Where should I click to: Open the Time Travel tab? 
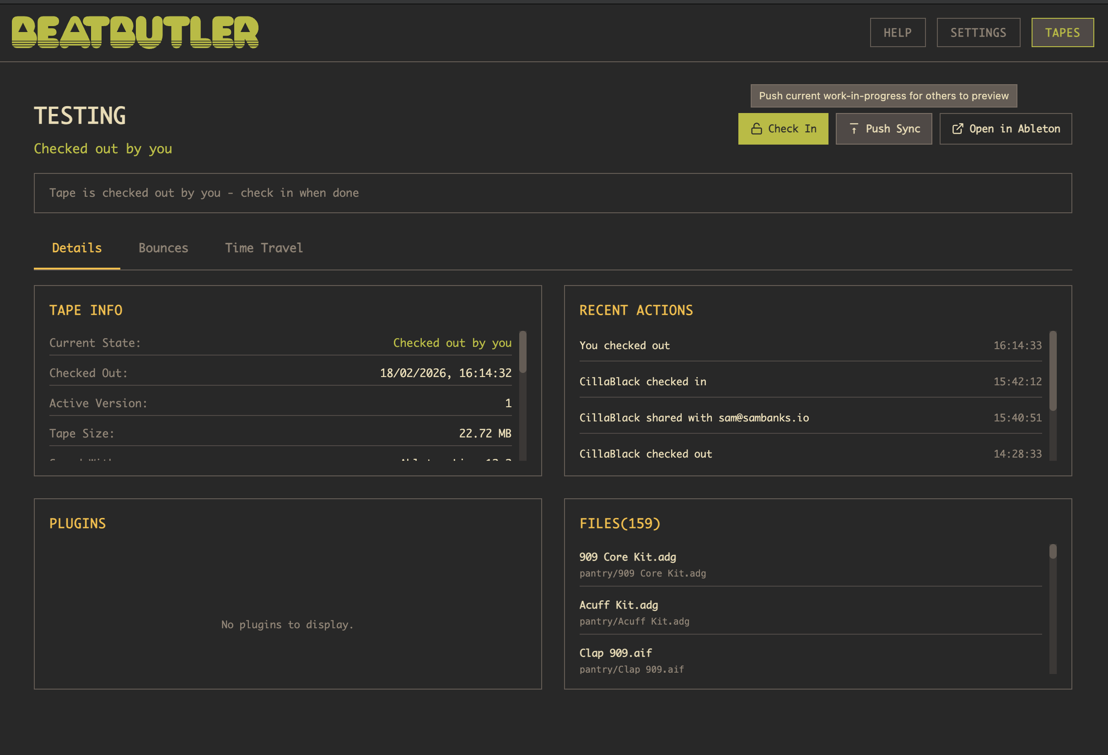(264, 248)
